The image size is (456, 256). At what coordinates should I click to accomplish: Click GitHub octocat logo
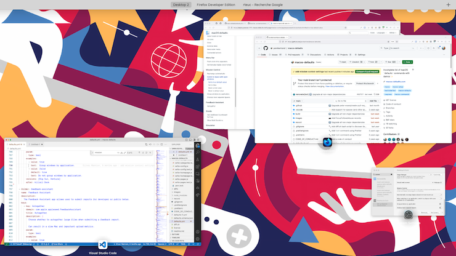tap(266, 48)
